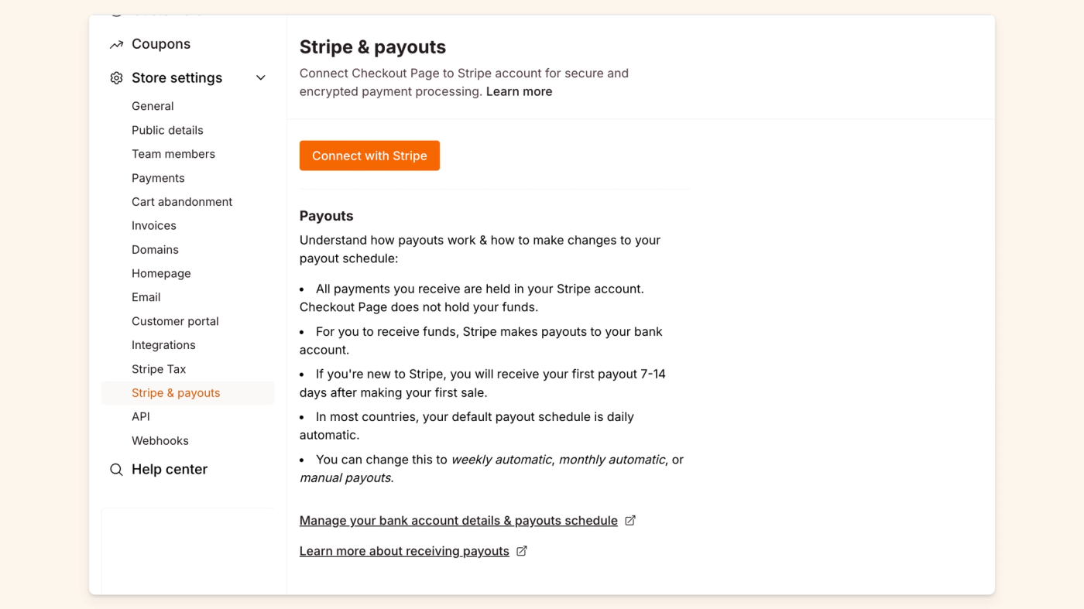This screenshot has width=1084, height=609.
Task: Click the external-link icon beside receiving payouts link
Action: [521, 550]
